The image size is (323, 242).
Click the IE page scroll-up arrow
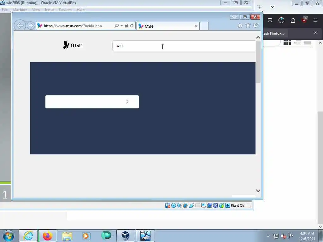pyautogui.click(x=258, y=37)
